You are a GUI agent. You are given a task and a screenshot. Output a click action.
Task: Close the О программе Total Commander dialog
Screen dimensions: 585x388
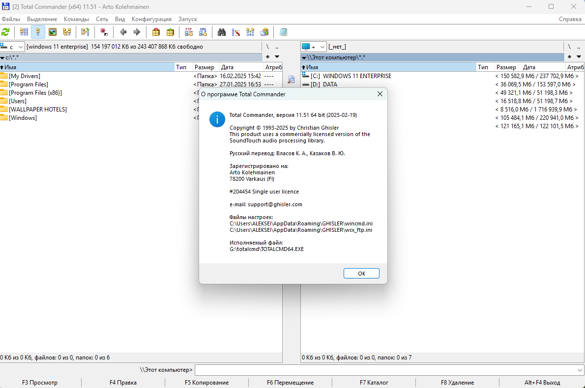(x=380, y=94)
